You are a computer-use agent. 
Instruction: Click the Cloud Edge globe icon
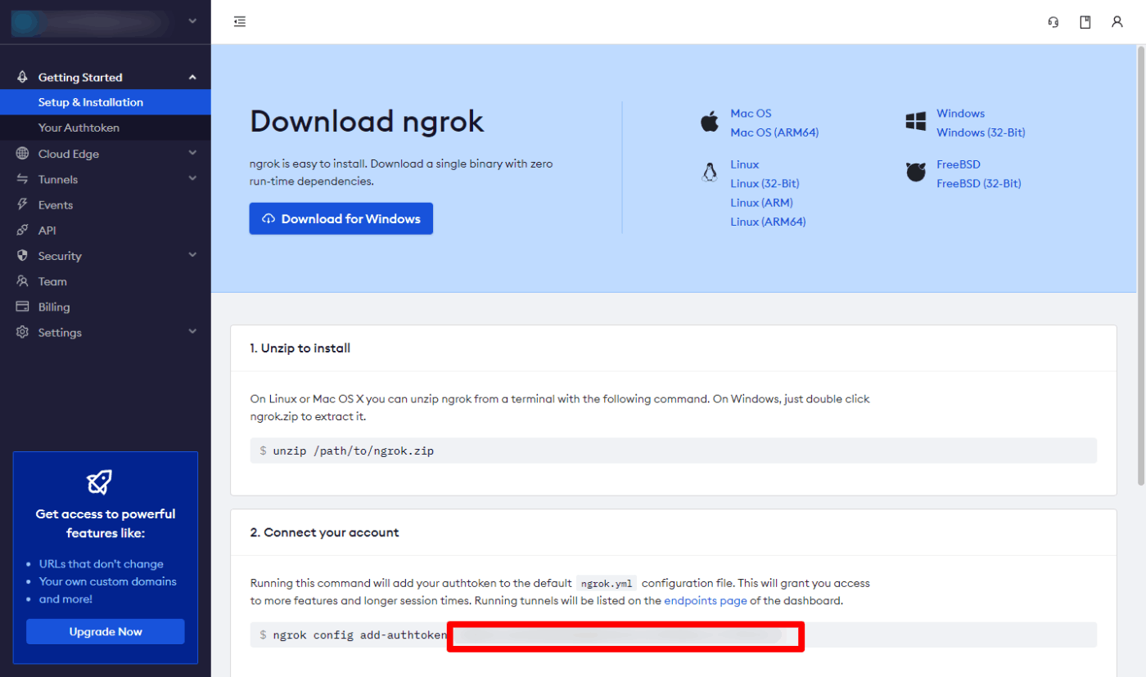[x=23, y=154]
